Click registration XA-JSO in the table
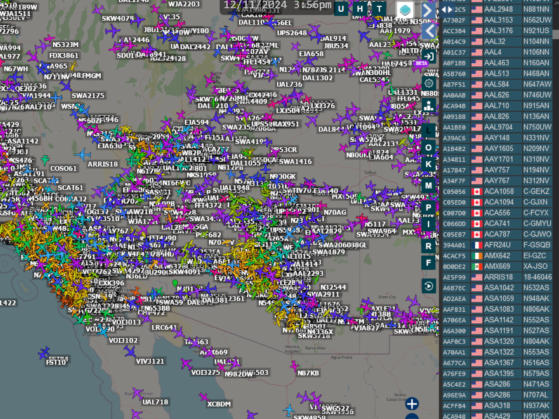This screenshot has height=419, width=559. [535, 266]
